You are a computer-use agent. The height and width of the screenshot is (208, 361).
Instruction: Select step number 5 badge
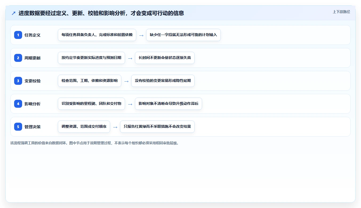[18, 127]
